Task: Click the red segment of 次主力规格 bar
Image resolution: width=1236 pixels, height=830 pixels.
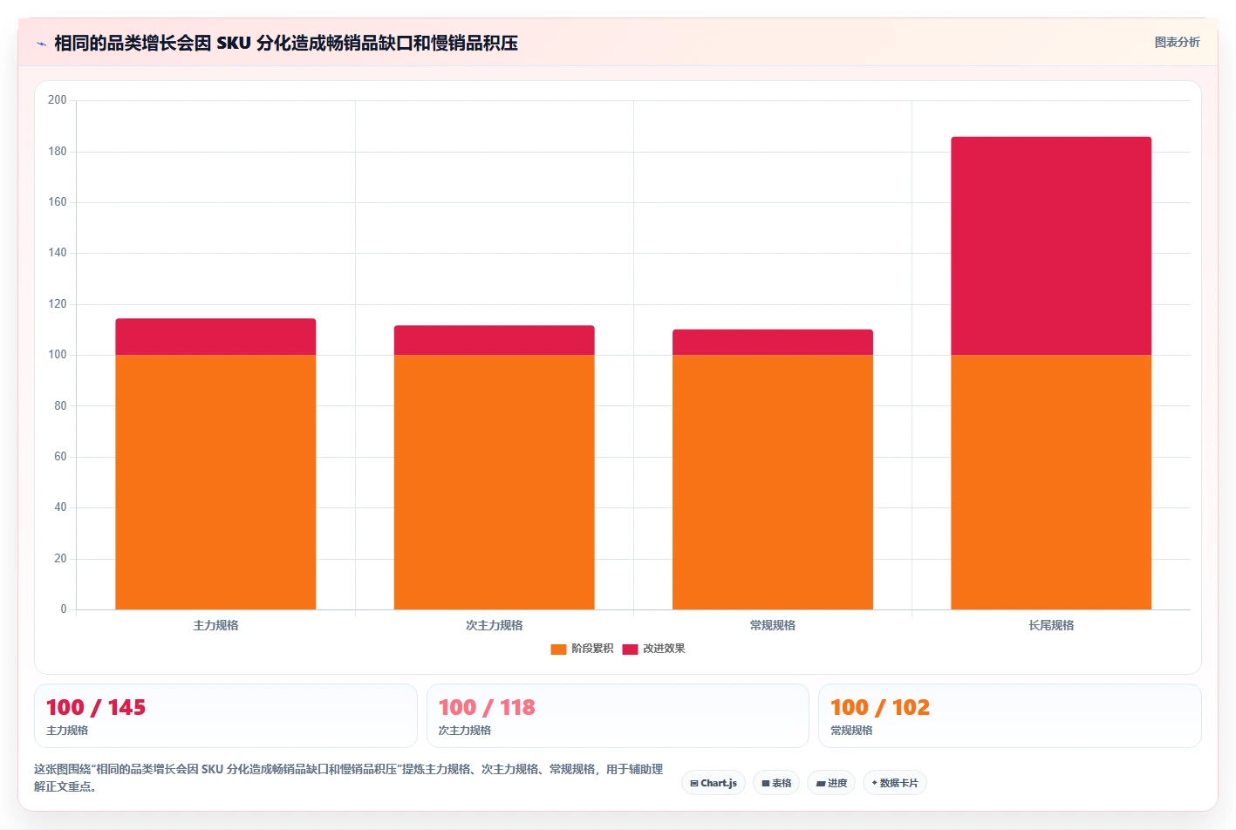Action: tap(494, 340)
